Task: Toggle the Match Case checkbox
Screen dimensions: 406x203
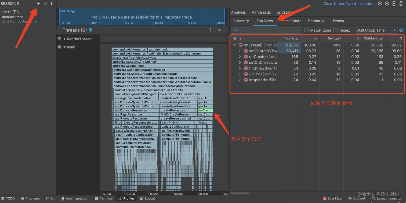Action: (x=306, y=30)
